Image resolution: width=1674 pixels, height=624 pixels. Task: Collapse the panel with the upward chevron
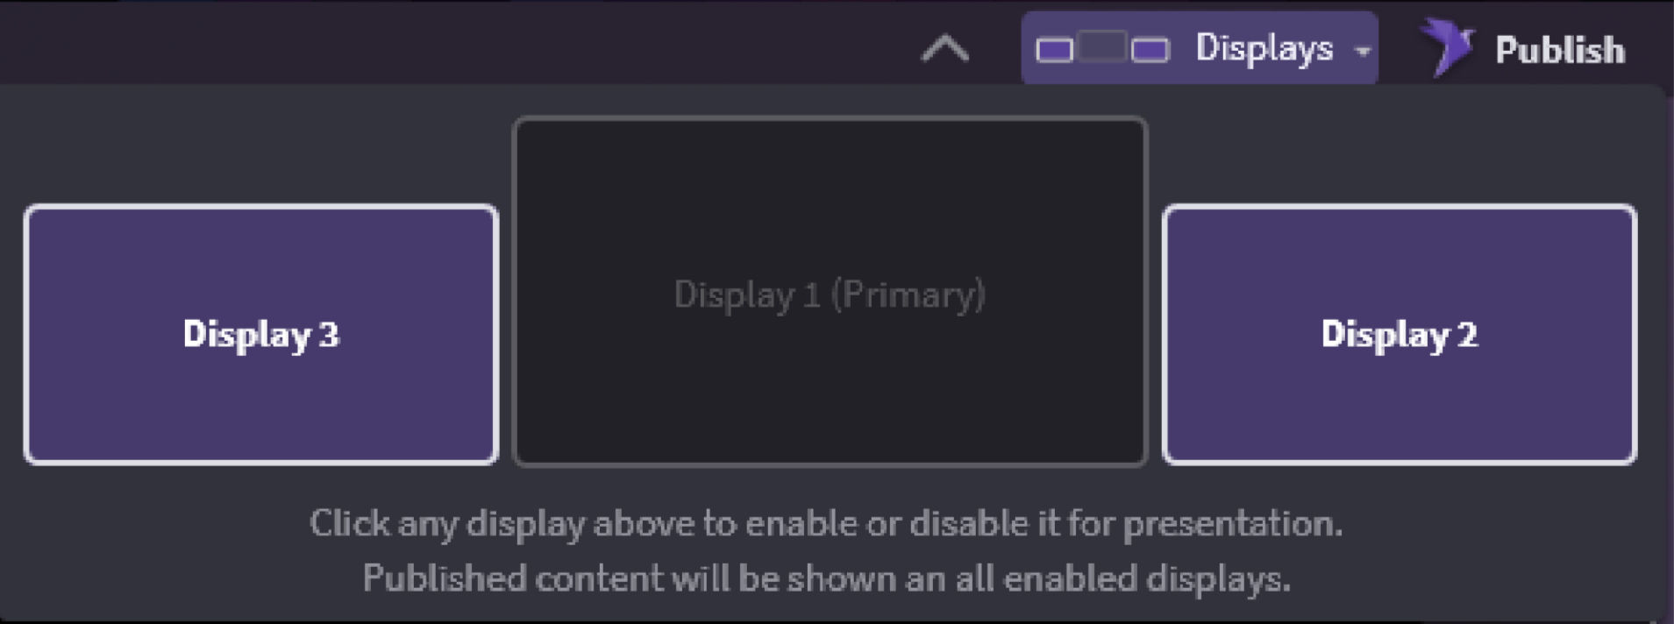(944, 49)
